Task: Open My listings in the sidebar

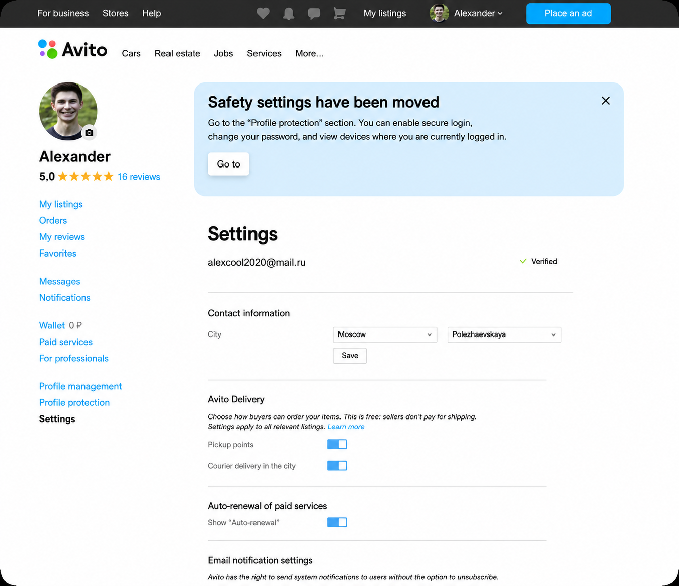Action: (x=61, y=204)
